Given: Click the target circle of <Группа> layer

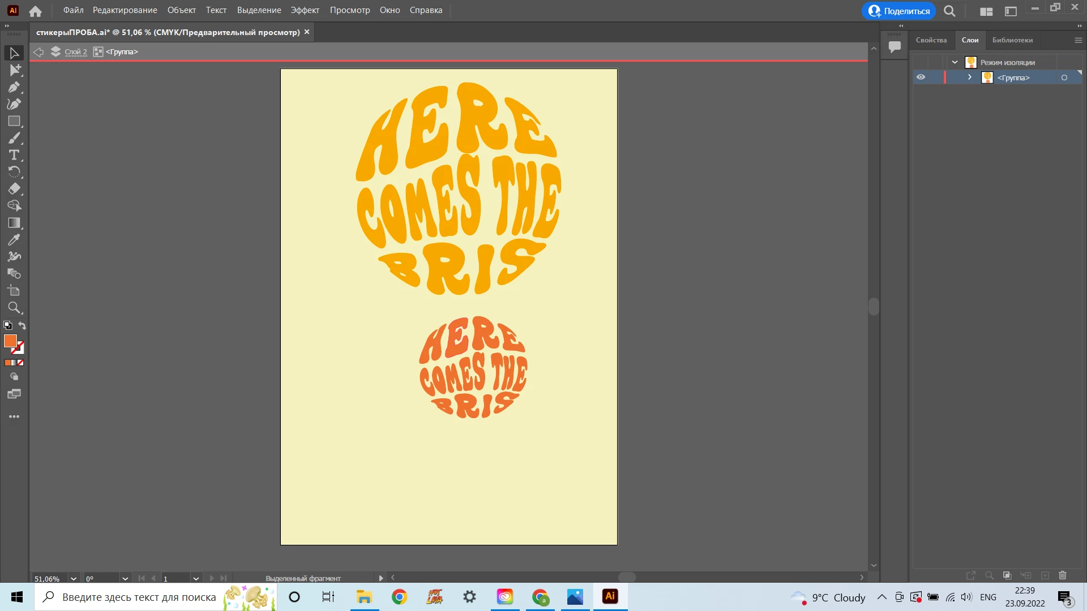Looking at the screenshot, I should [1064, 78].
